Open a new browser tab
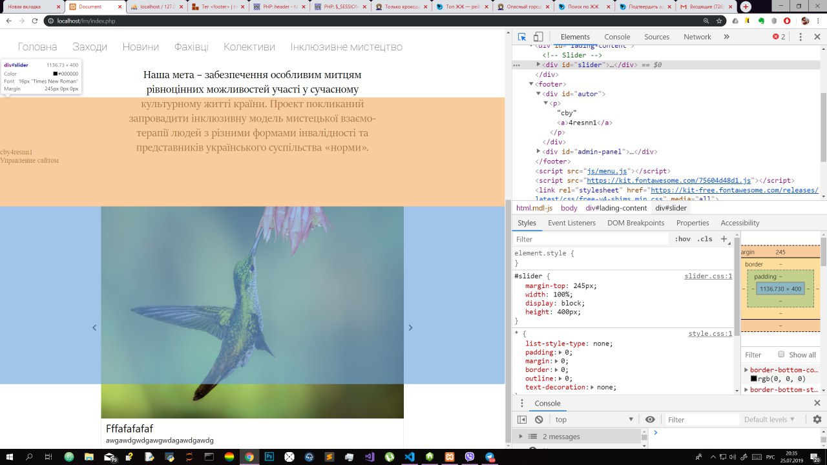Viewport: 827px width, 465px height. [746, 6]
